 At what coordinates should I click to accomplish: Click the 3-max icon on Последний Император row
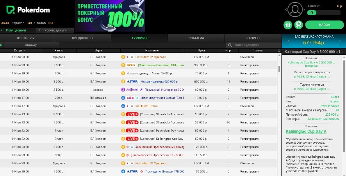pyautogui.click(x=123, y=90)
